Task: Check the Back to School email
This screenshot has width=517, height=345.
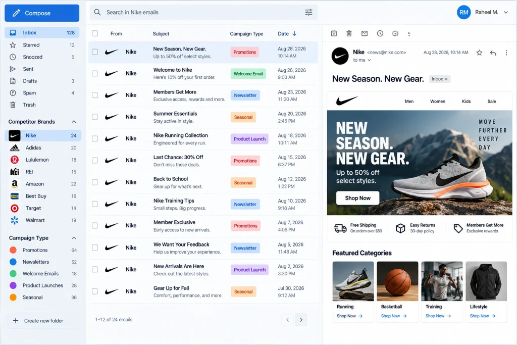Action: (95, 182)
